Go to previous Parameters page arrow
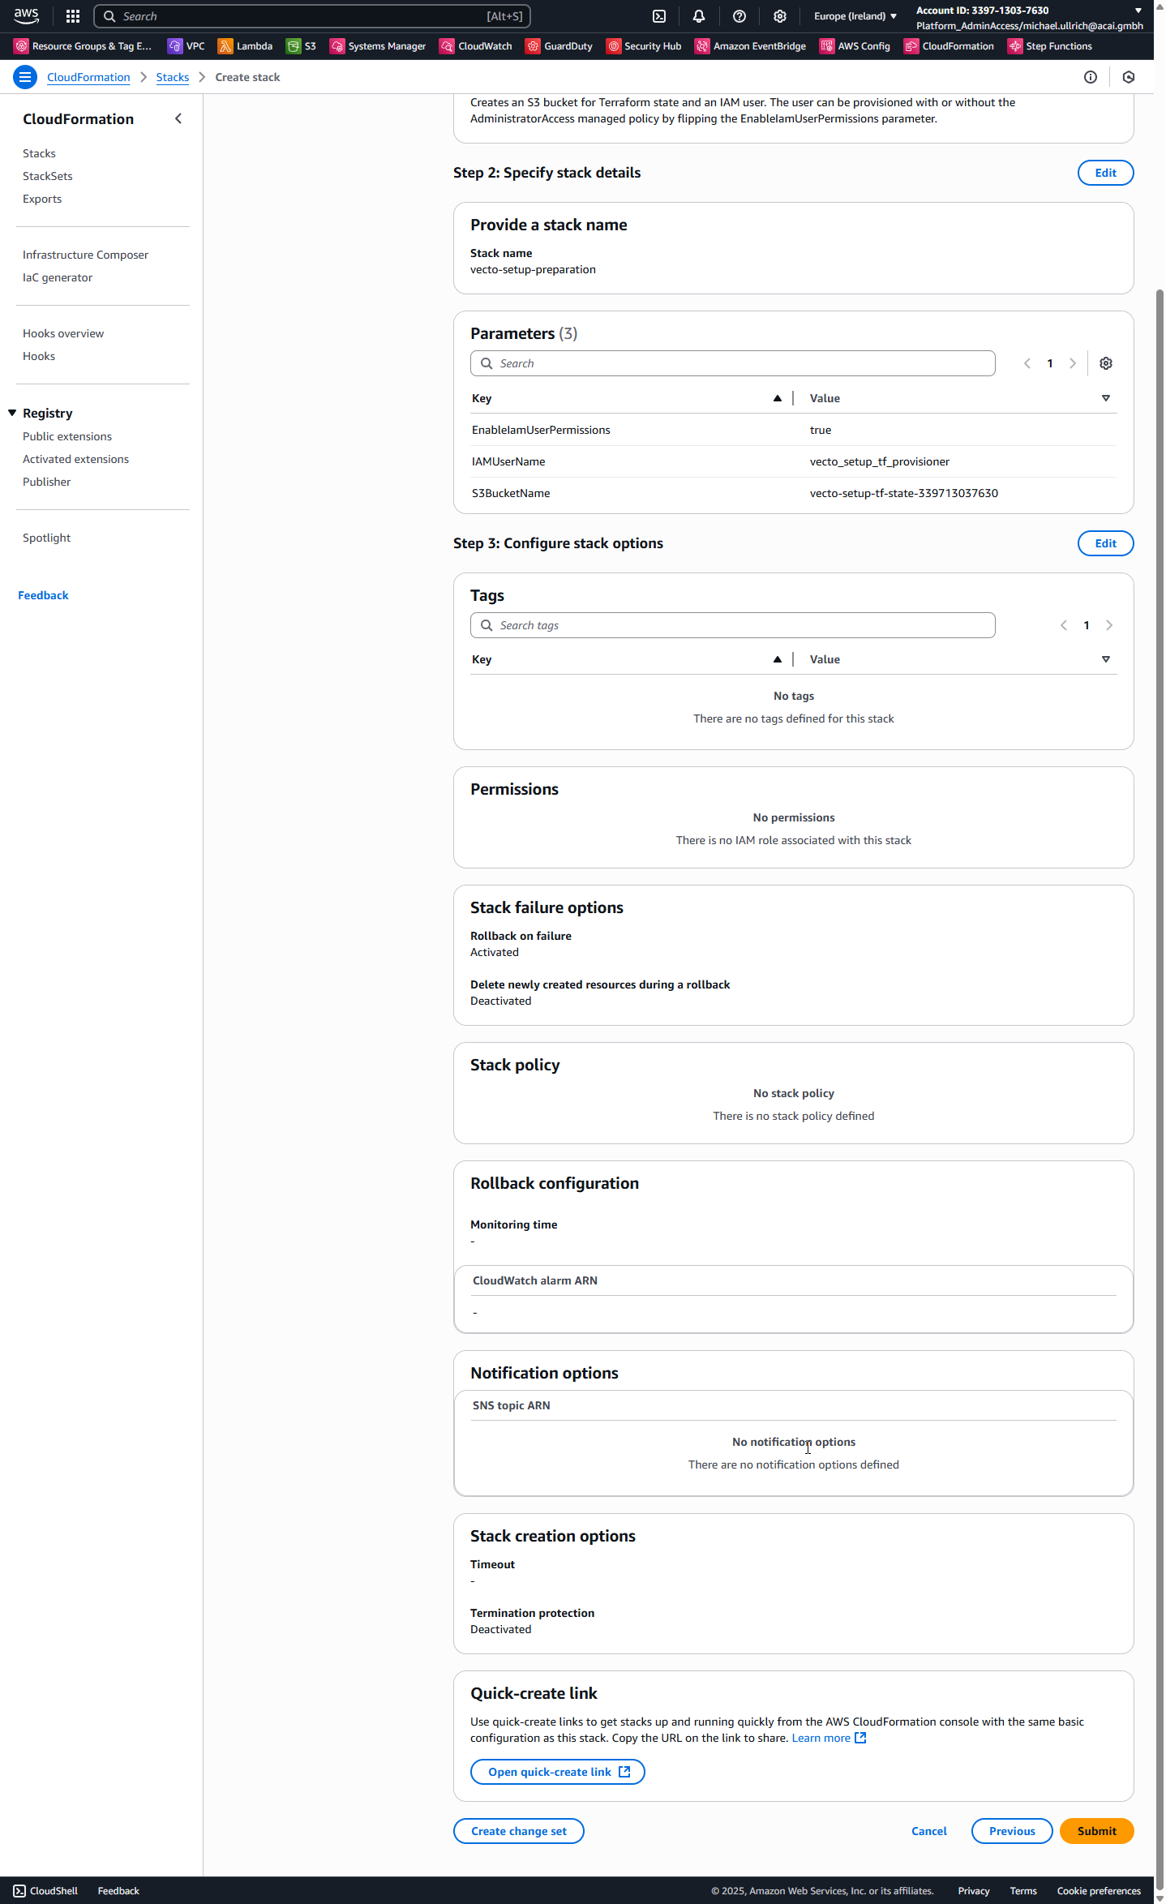The image size is (1166, 1904). point(1027,363)
